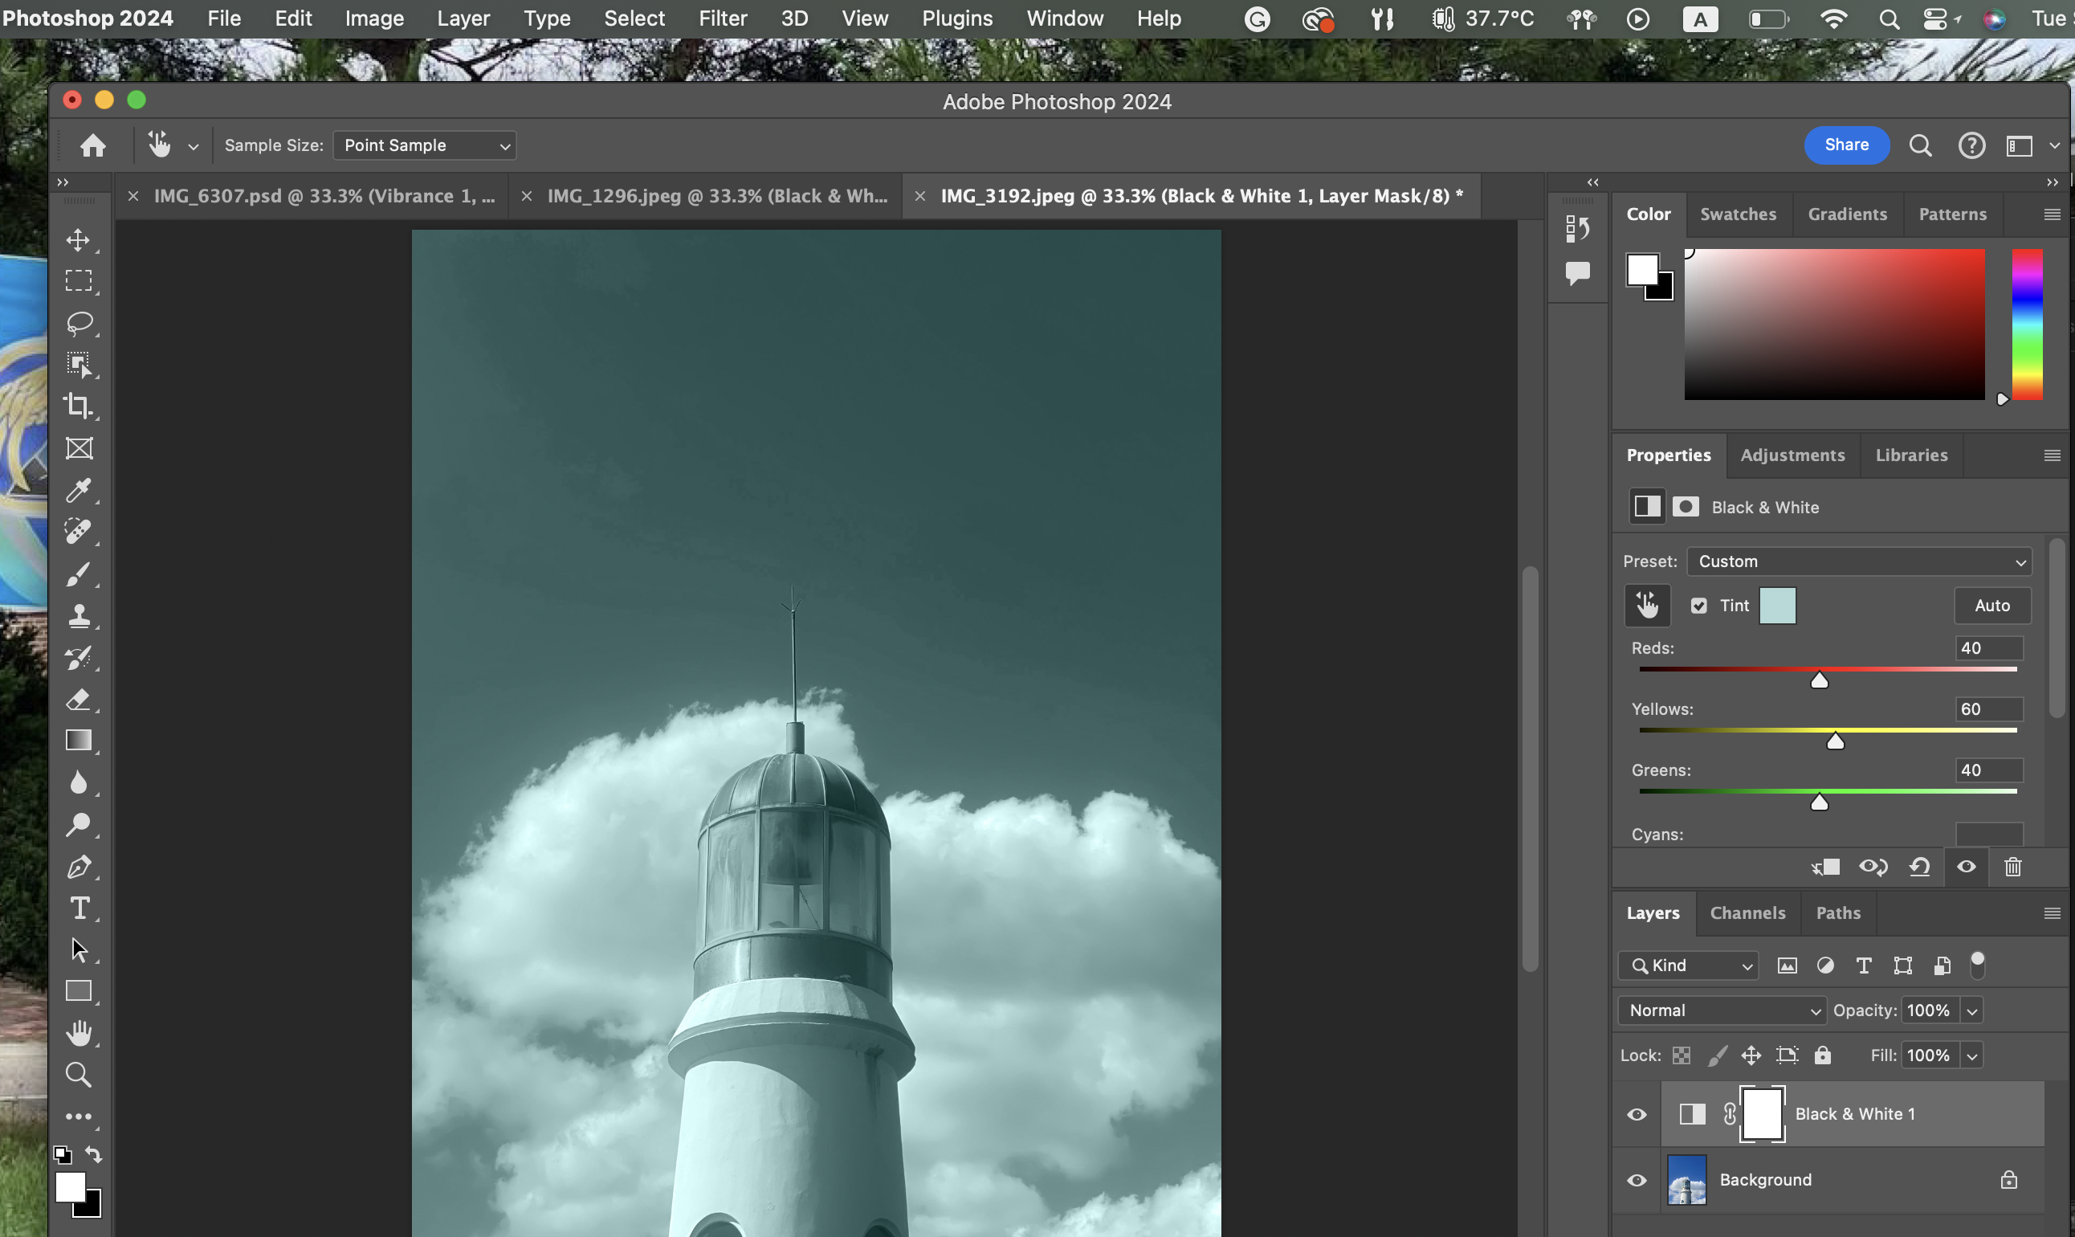The width and height of the screenshot is (2075, 1237).
Task: Click the Auto button
Action: click(1991, 606)
